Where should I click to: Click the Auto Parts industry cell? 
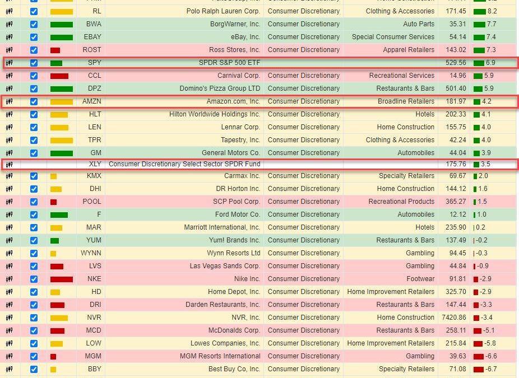(419, 24)
